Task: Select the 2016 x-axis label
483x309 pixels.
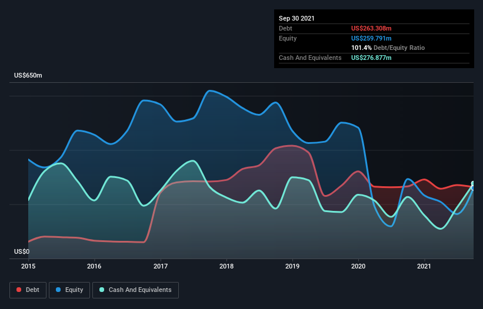Action: [94, 266]
